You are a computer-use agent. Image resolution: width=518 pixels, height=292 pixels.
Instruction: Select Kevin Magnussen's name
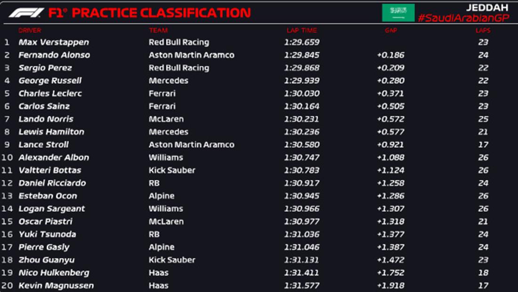[x=56, y=285]
